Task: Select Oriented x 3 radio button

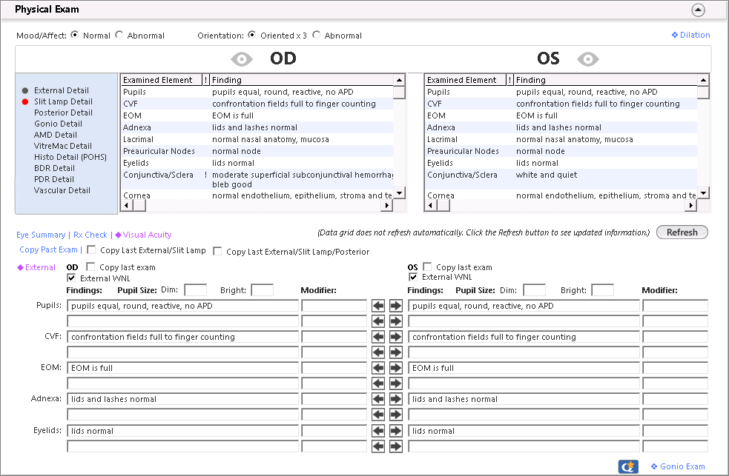Action: pos(251,35)
